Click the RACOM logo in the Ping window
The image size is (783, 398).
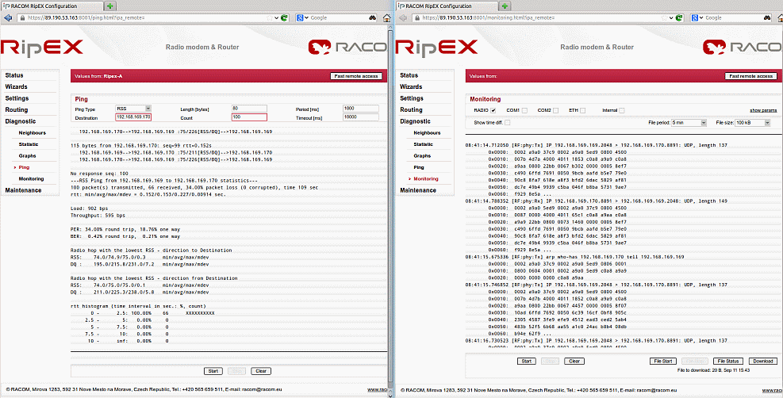point(348,47)
